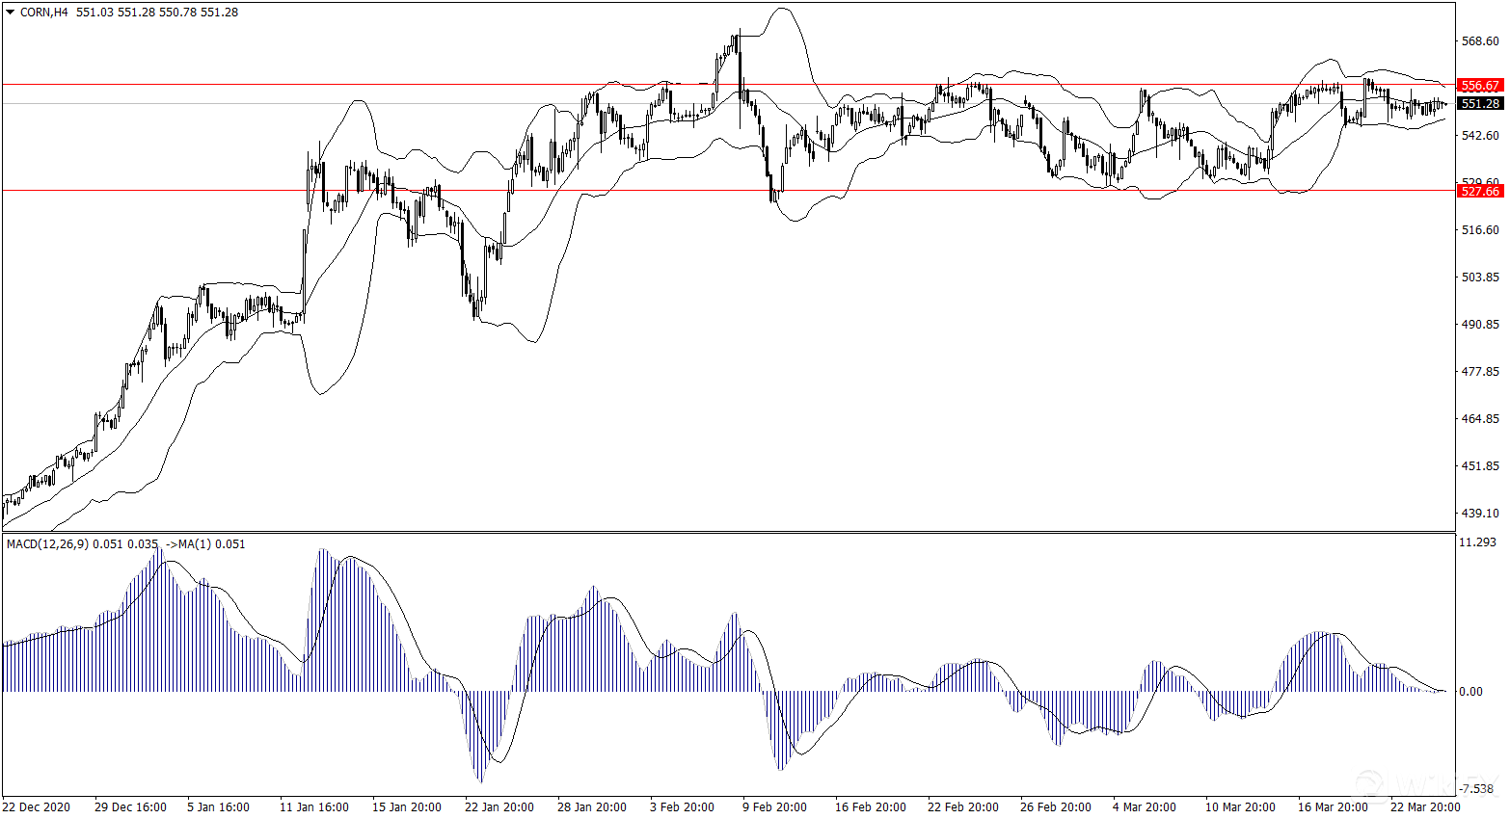Click the 9 Feb 20:00 time label
Screen dimensions: 1510x819
pos(774,807)
